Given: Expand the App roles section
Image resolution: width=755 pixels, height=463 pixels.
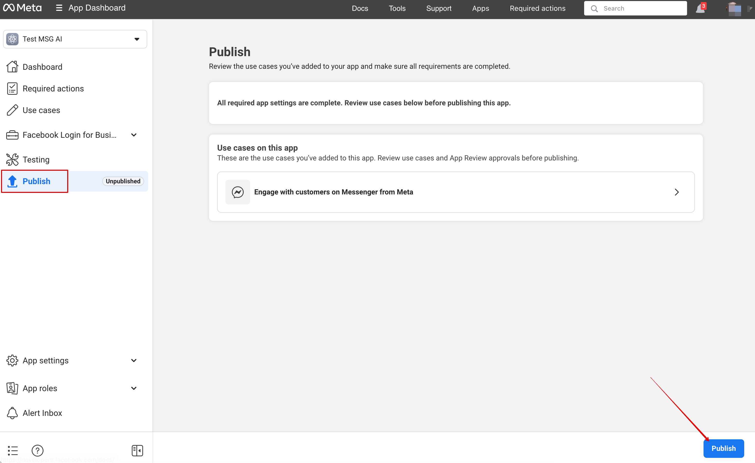Looking at the screenshot, I should [x=134, y=388].
